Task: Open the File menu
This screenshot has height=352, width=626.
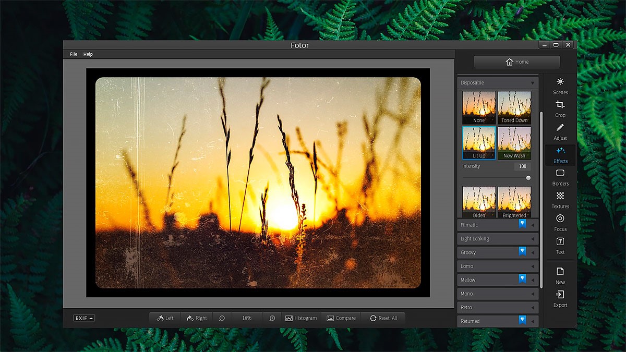Action: pos(74,54)
